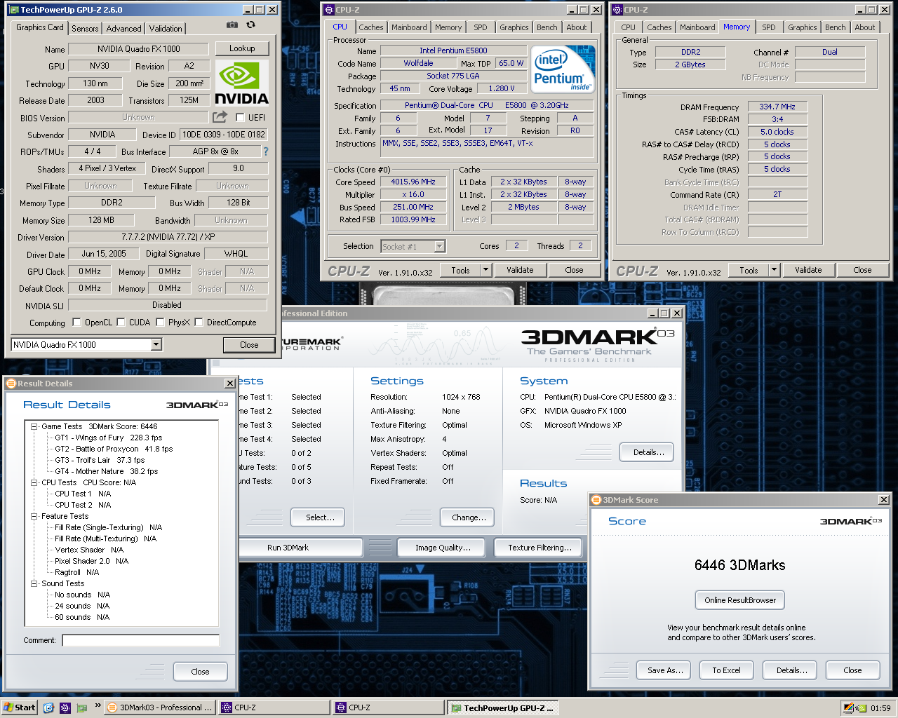Click the GPU-Z Lookup button
Image resolution: width=898 pixels, height=718 pixels.
tap(242, 48)
